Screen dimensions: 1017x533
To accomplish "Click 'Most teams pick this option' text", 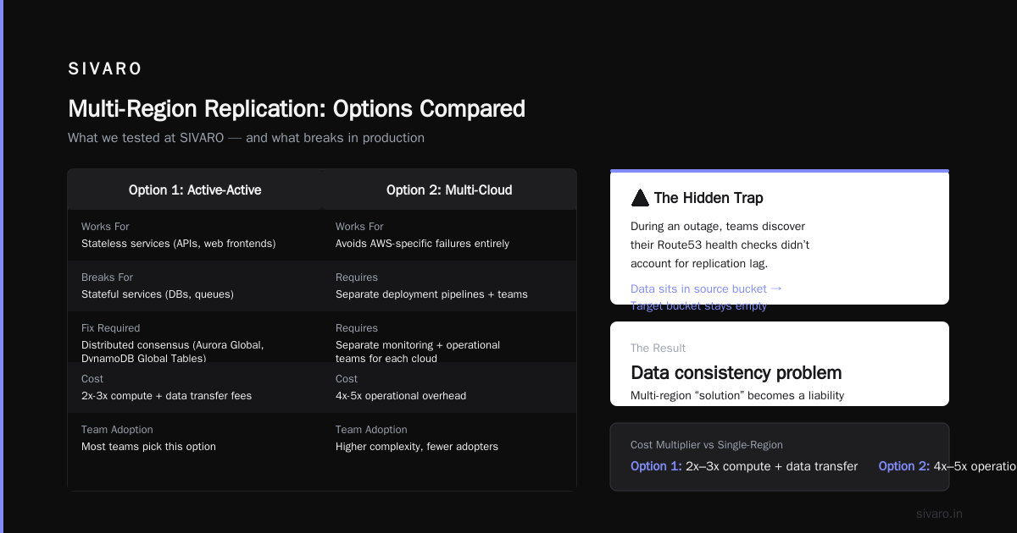I will (x=148, y=447).
